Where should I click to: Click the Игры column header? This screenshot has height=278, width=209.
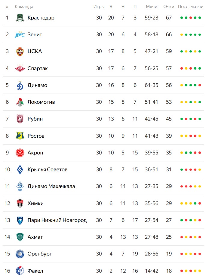pos(99,7)
